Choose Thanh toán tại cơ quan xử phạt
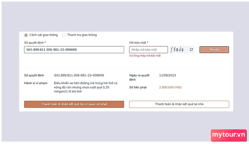Image resolution: width=249 pixels, height=144 pixels. tap(74, 104)
